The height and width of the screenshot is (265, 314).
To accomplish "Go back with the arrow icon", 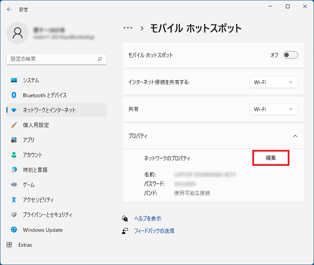I will (x=9, y=9).
